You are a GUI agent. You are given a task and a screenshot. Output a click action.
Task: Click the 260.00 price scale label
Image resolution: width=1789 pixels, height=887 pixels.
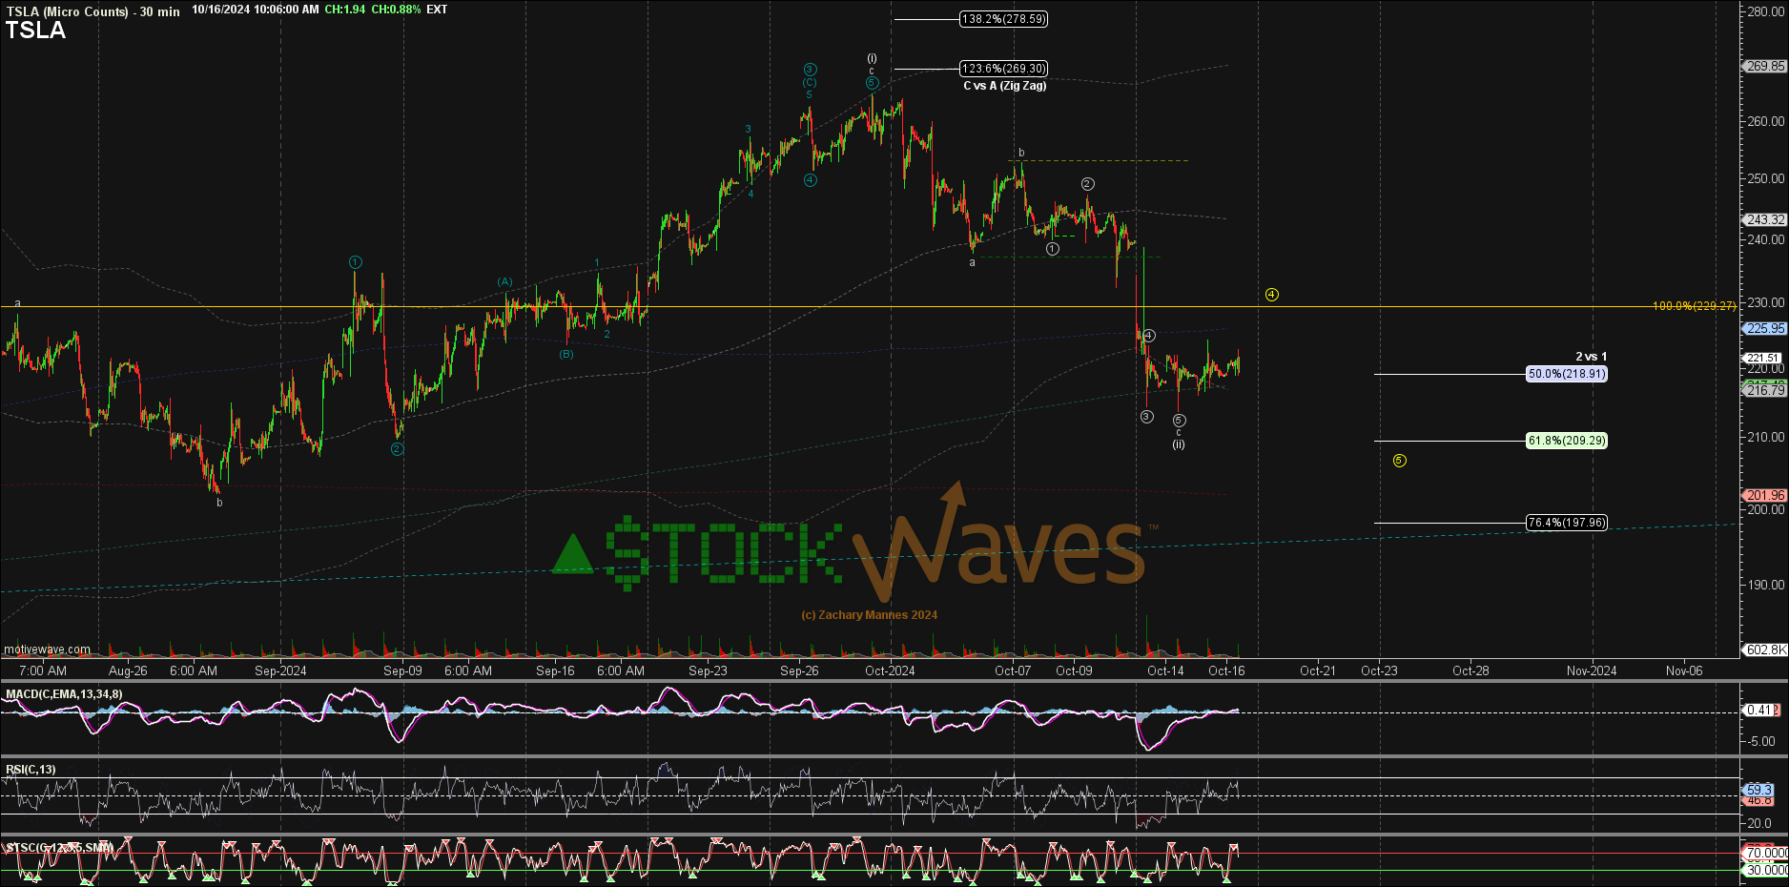(x=1766, y=121)
